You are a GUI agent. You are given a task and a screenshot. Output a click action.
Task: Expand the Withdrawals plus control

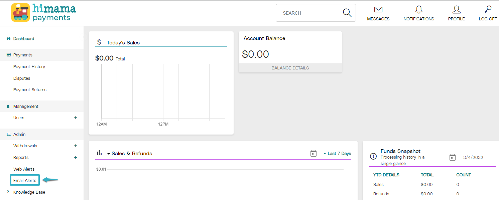pyautogui.click(x=76, y=146)
